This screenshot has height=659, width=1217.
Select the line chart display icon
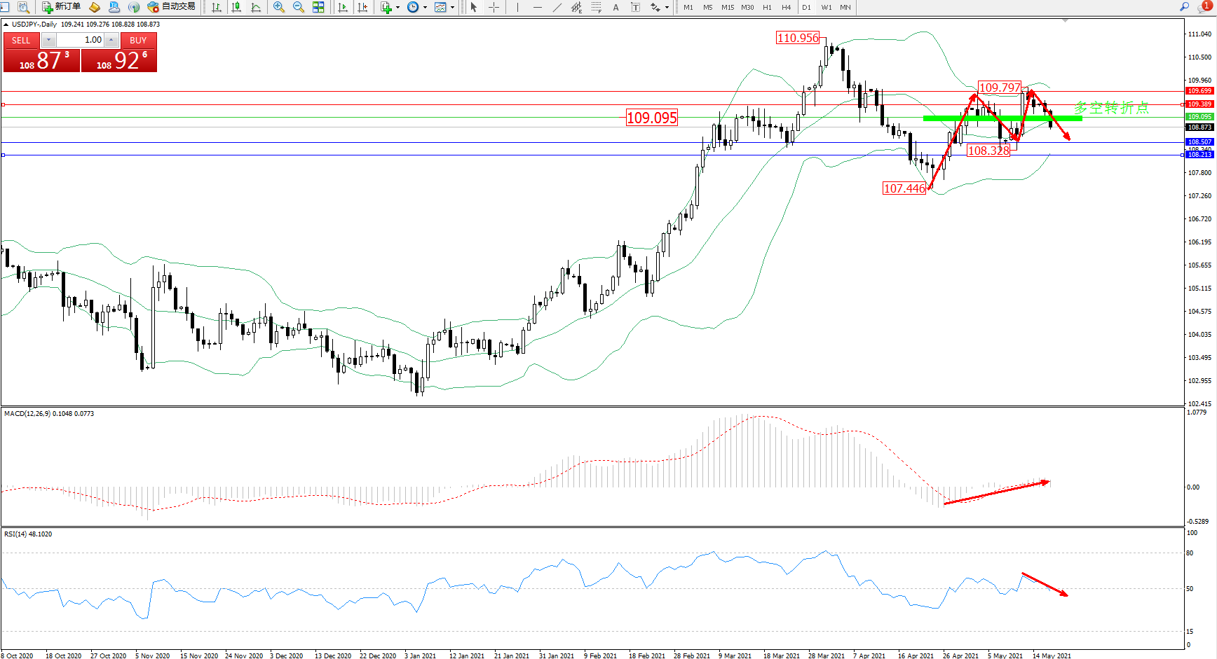[256, 7]
